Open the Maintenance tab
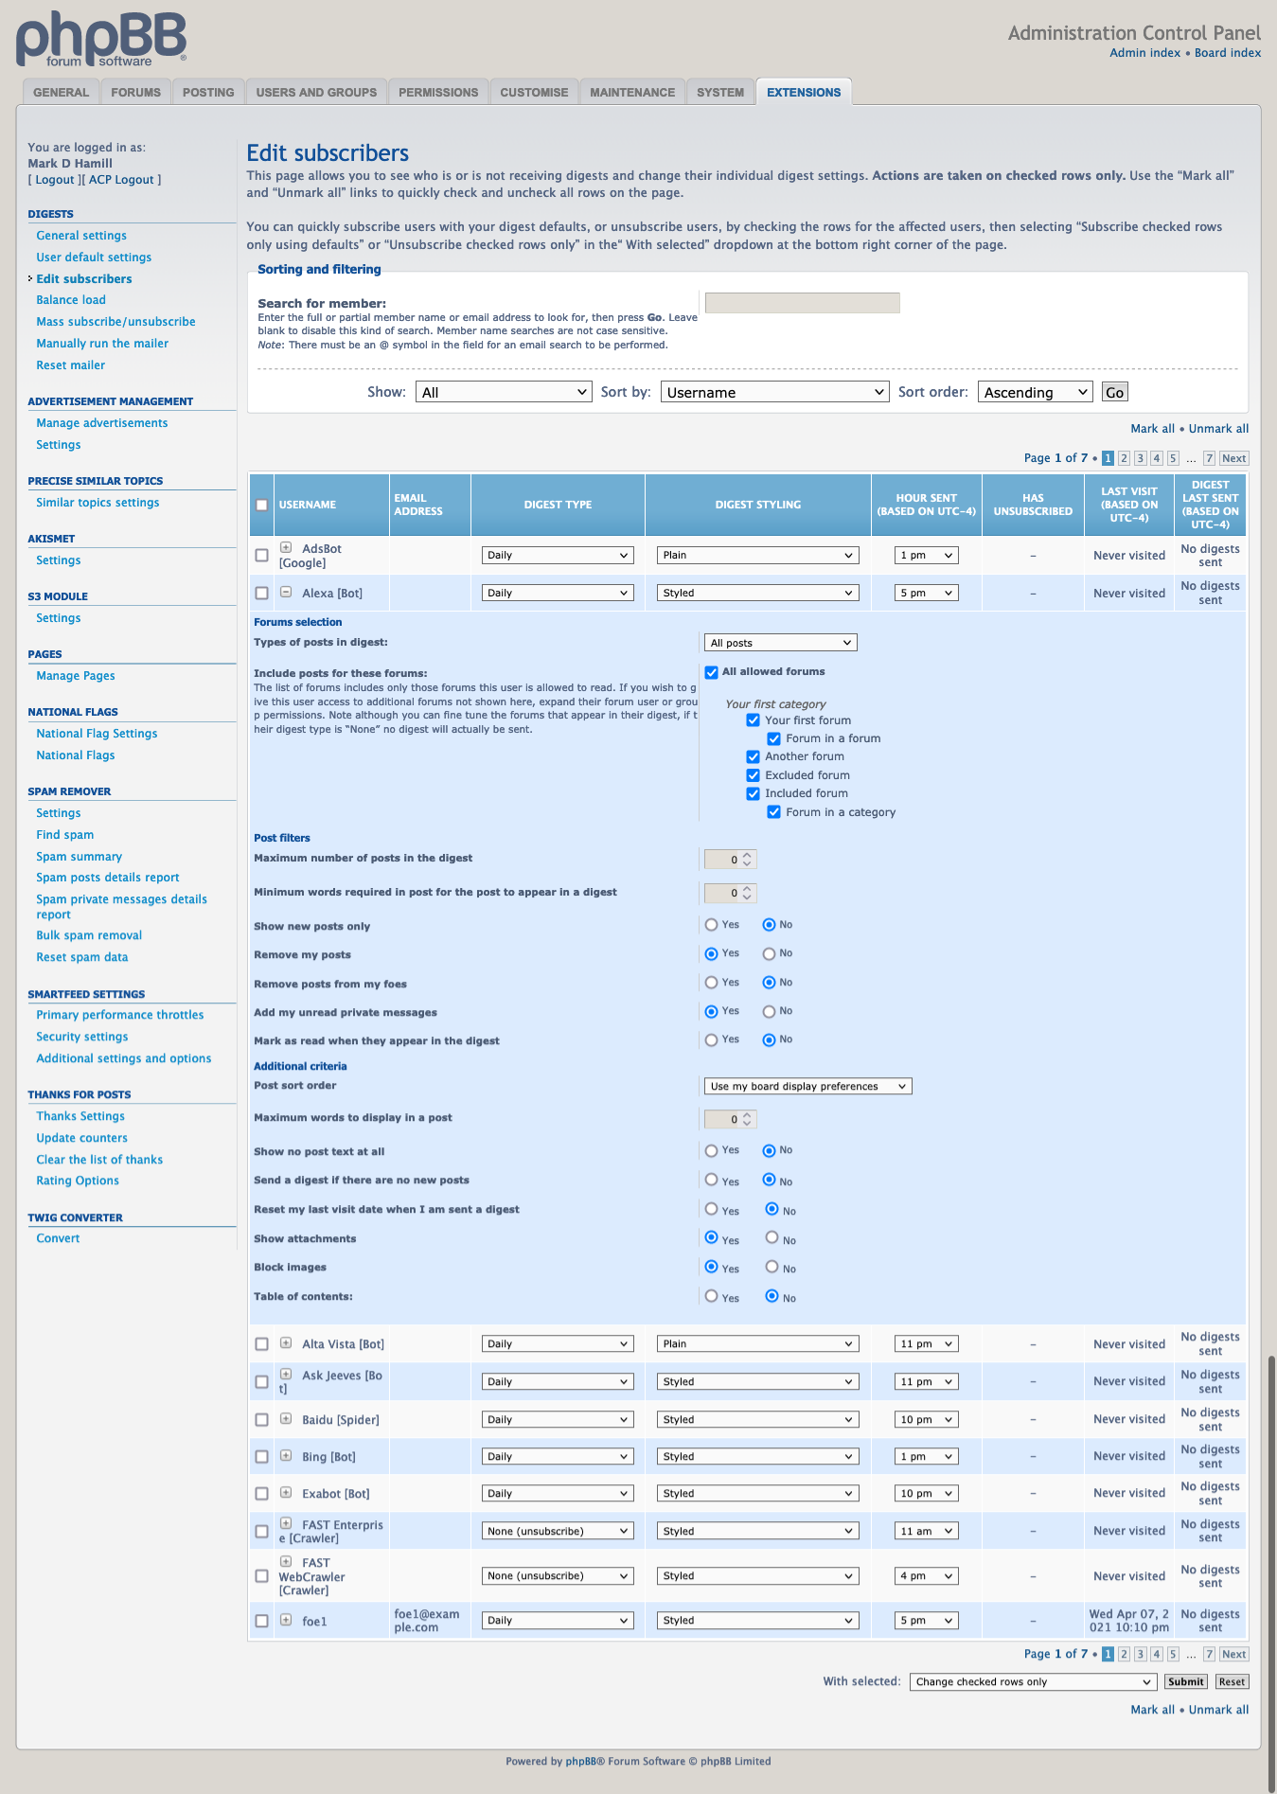The height and width of the screenshot is (1794, 1277). click(632, 92)
